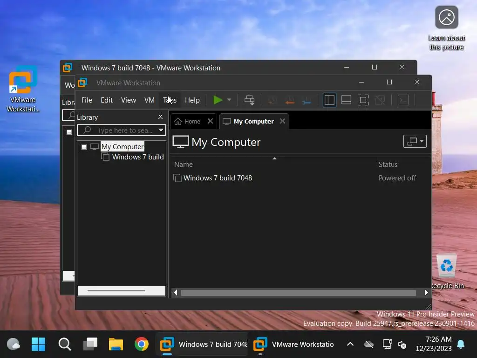Click the green Power On play button

[218, 100]
